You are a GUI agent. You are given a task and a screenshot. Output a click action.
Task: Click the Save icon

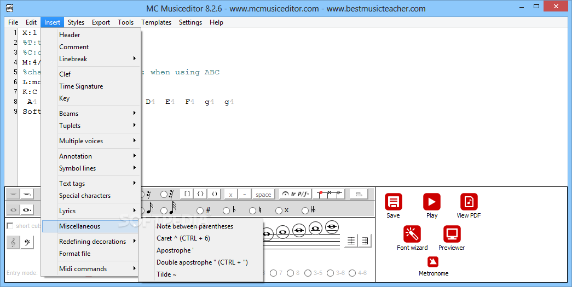[x=393, y=202]
